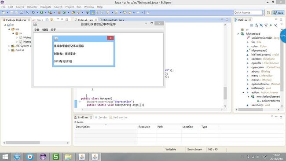The width and height of the screenshot is (286, 161).
Task: Click the editor vertical scrollbar thumb
Action: coord(225,93)
